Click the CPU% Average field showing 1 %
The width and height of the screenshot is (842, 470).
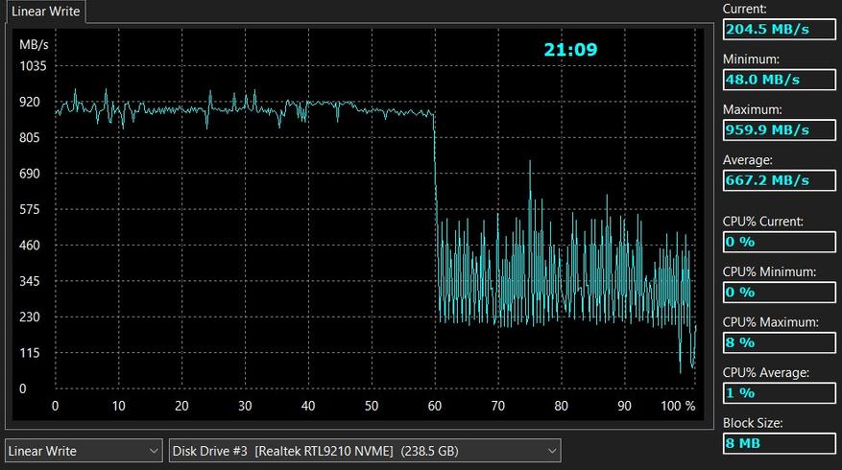(x=779, y=392)
